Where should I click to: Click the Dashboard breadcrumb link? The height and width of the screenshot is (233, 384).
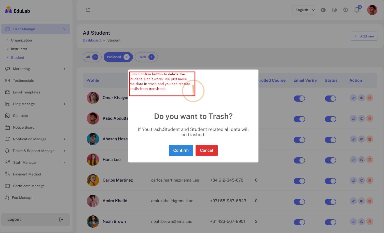pos(92,40)
